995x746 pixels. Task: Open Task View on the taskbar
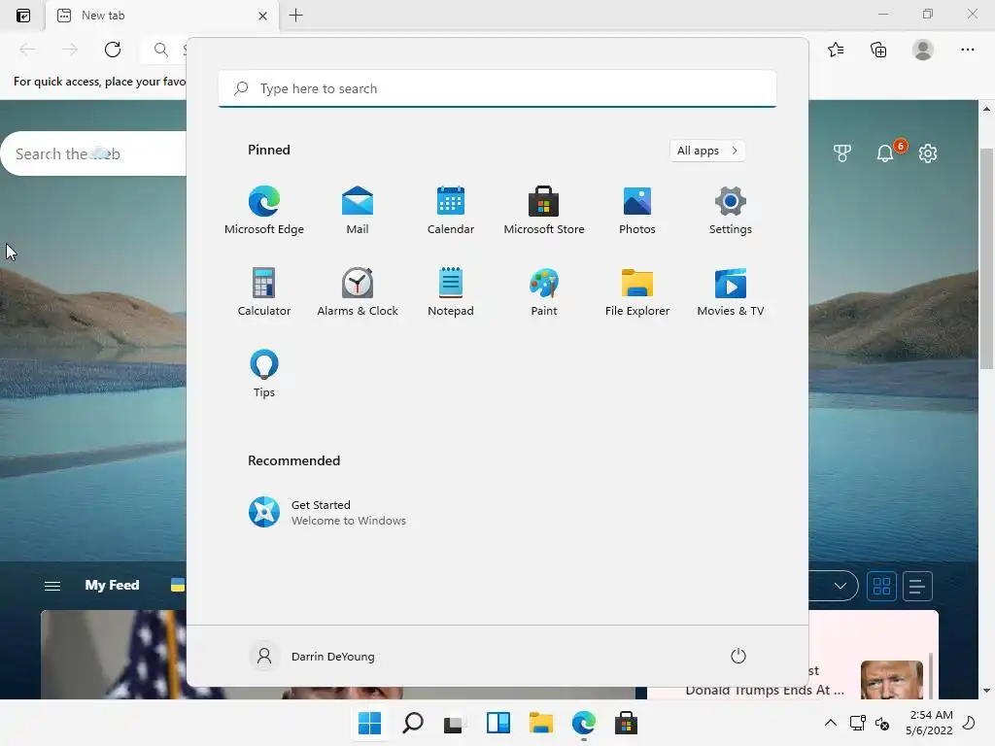[x=455, y=723]
